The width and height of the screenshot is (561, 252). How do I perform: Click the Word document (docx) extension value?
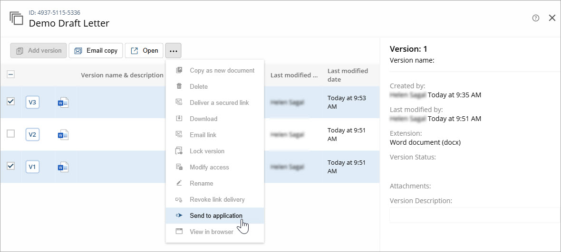425,142
